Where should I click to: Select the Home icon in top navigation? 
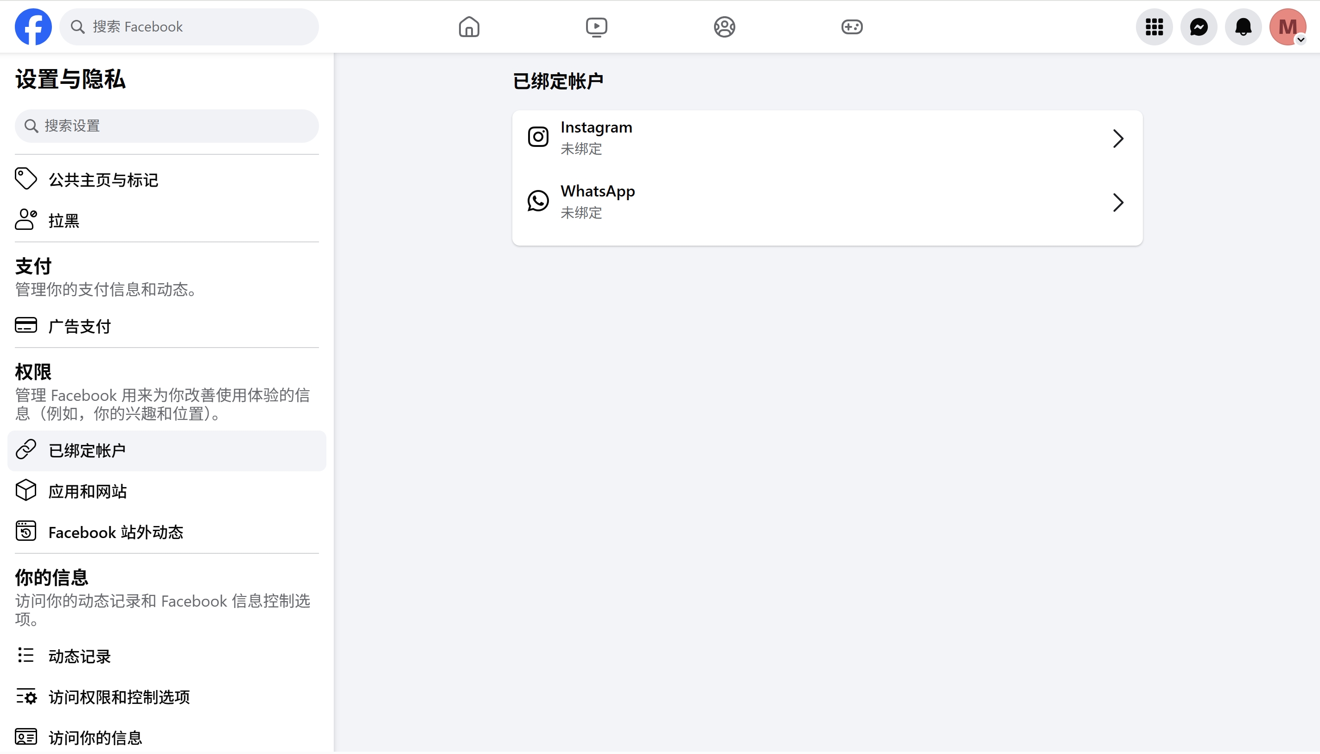point(469,26)
